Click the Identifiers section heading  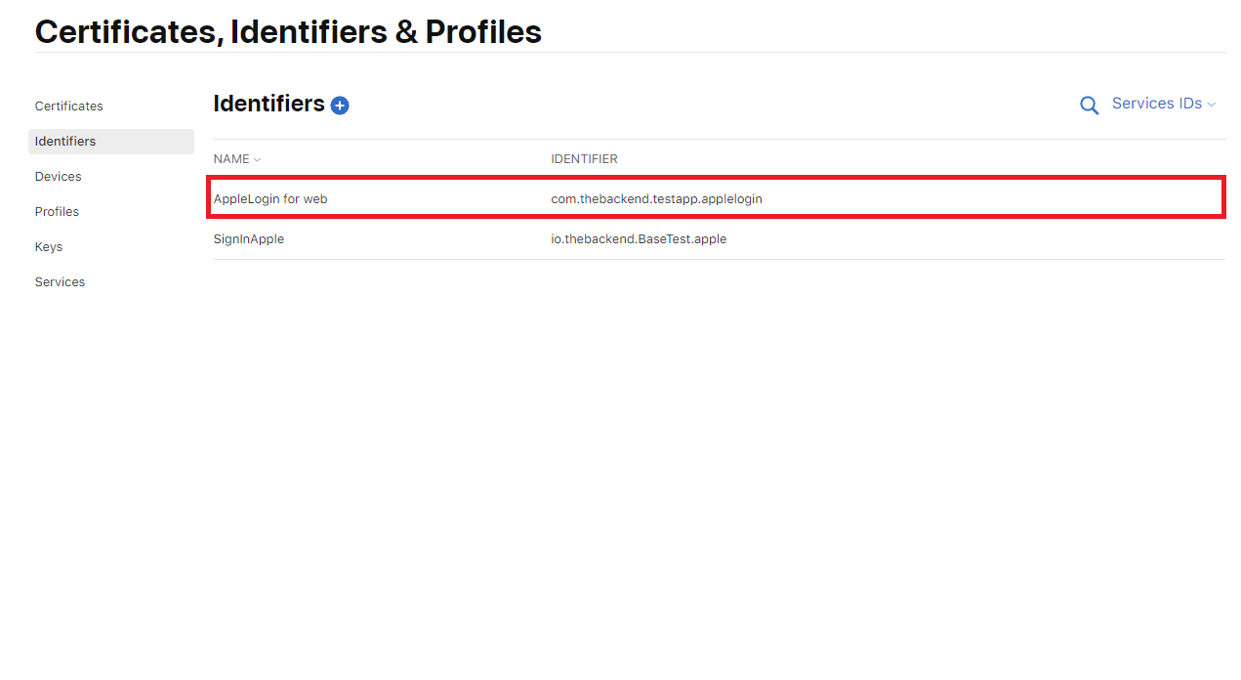point(269,104)
